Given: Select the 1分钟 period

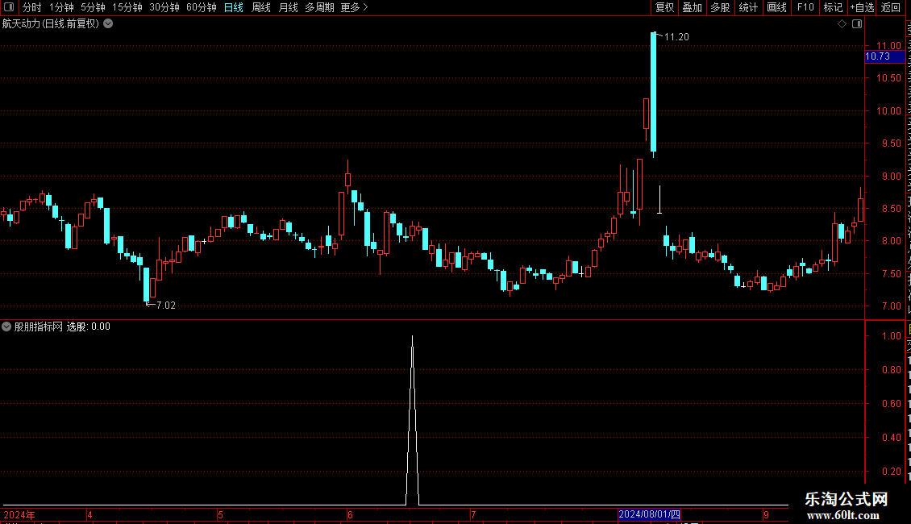Looking at the screenshot, I should [x=61, y=7].
